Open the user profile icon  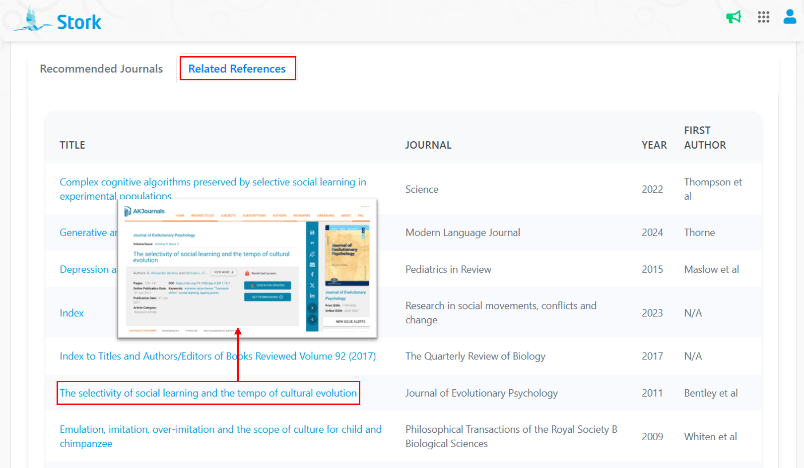[790, 17]
